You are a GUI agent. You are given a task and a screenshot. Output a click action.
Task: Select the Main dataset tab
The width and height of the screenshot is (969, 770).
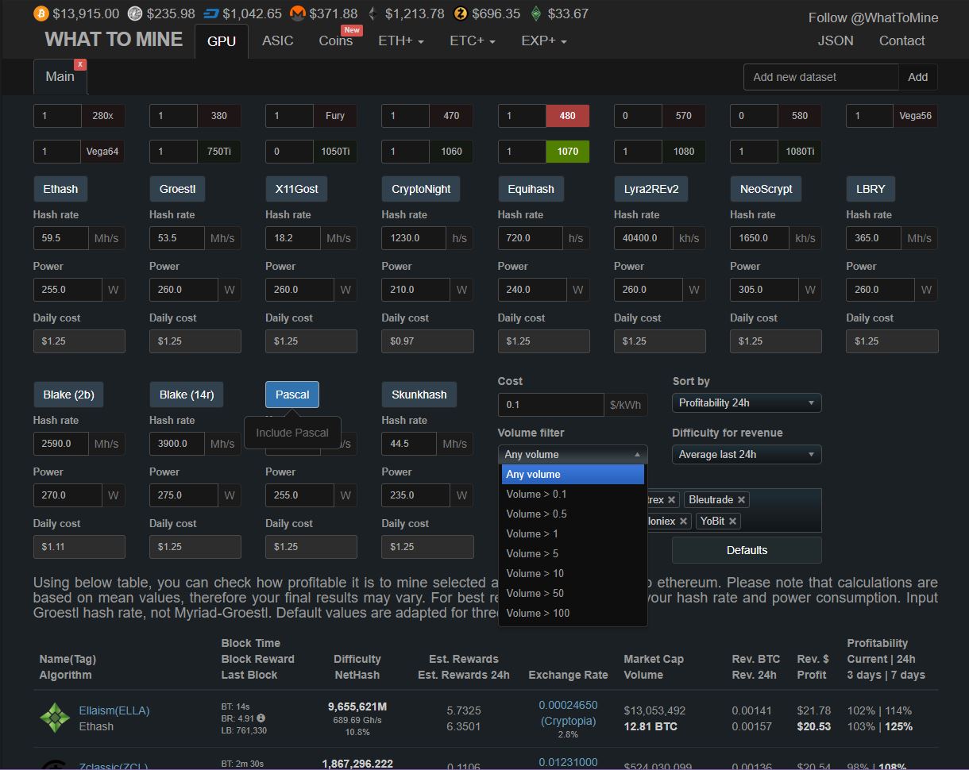[60, 76]
